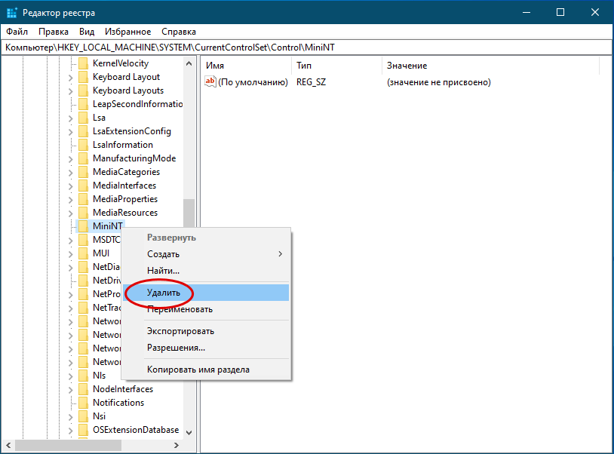Expand the NodeInterfaces key
This screenshot has height=454, width=614.
pos(70,390)
